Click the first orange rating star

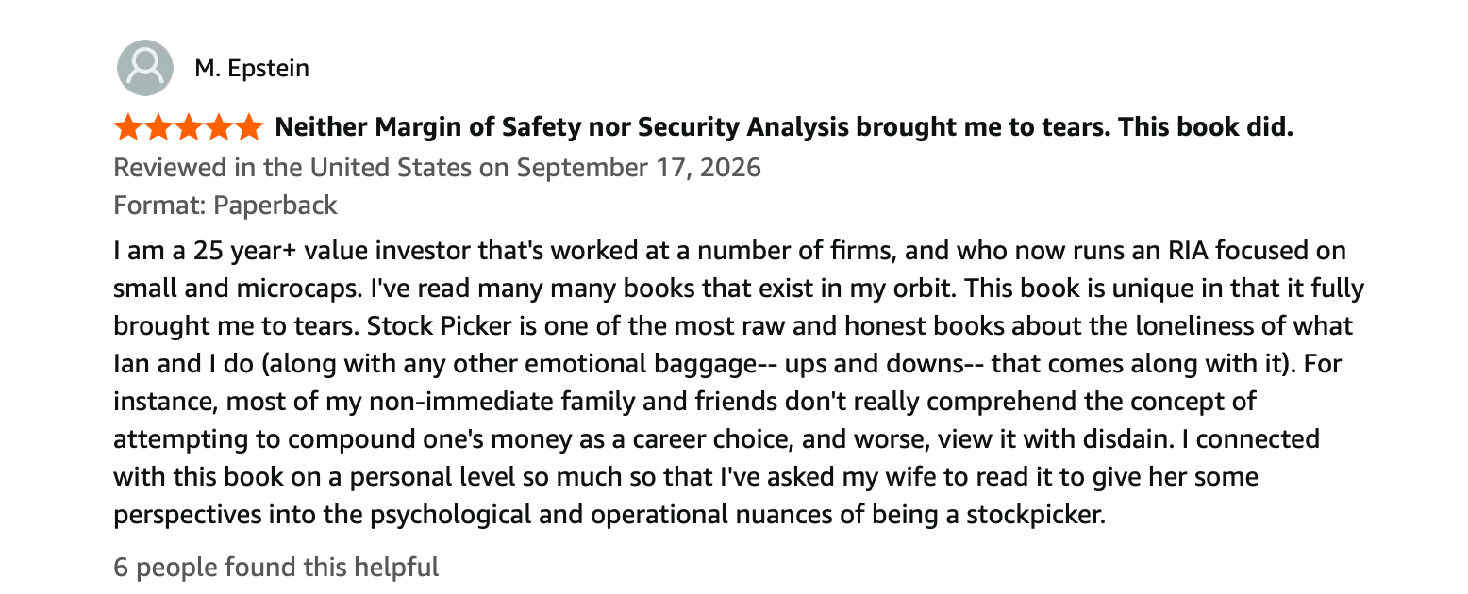(128, 126)
